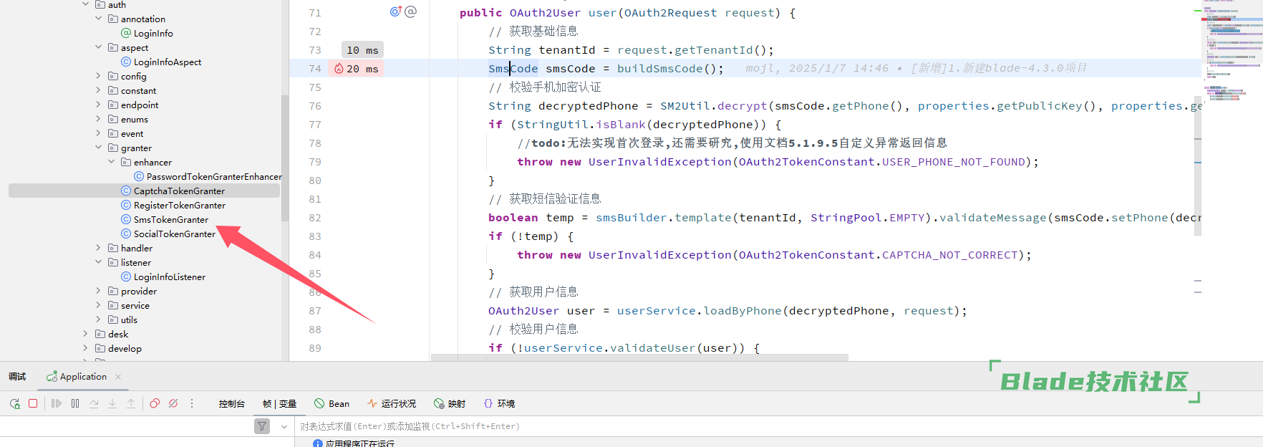Collapse the aspect package

click(x=99, y=47)
